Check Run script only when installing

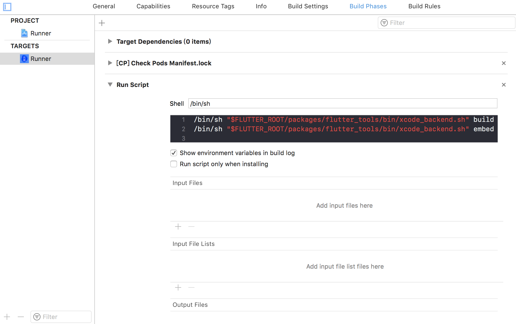click(174, 164)
